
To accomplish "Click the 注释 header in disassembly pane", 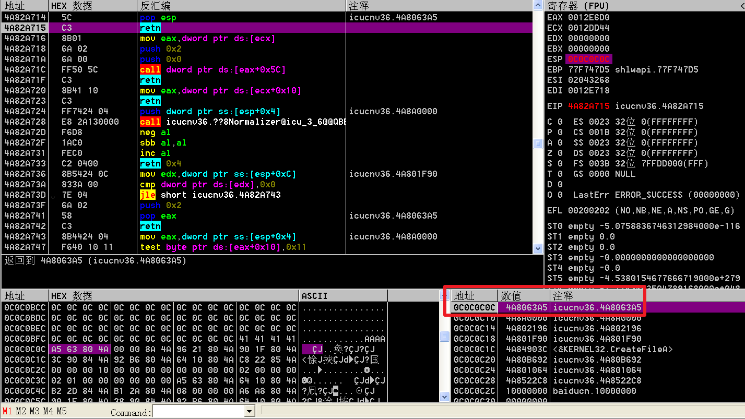I will (x=440, y=6).
